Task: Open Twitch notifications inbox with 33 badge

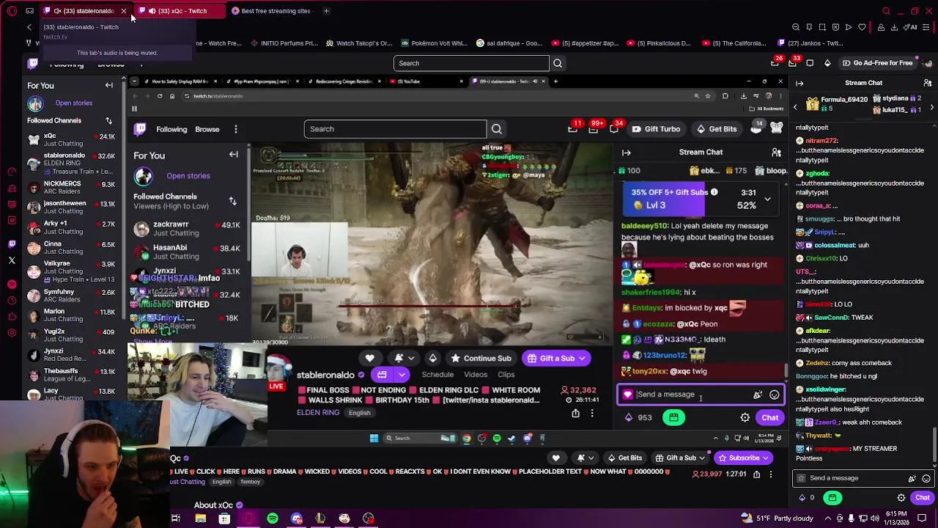Action: click(793, 63)
